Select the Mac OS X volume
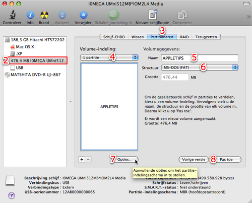 coord(22,47)
